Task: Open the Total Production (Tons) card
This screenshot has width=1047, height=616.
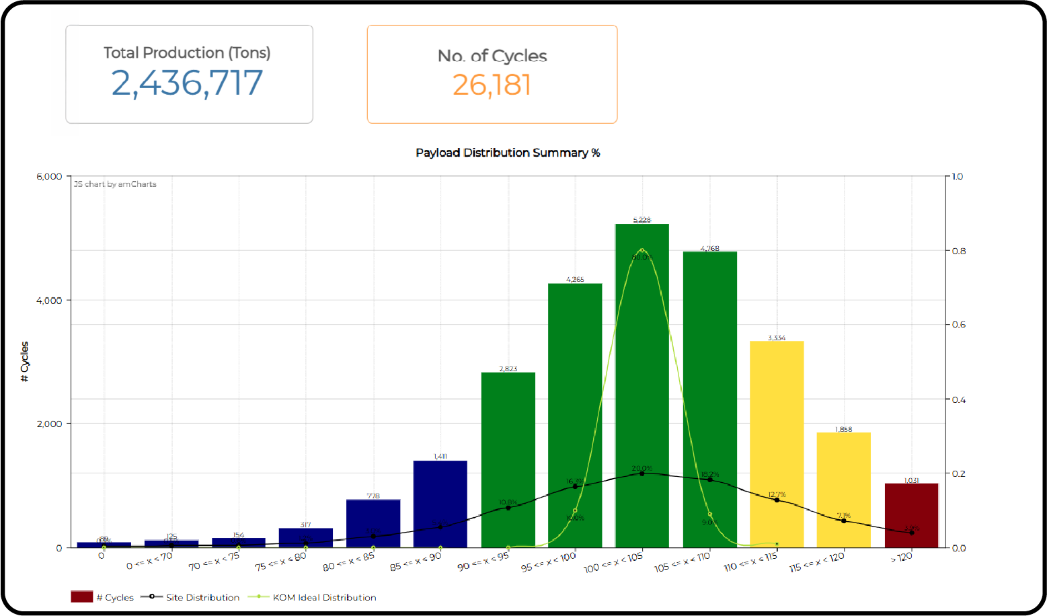Action: coord(189,74)
